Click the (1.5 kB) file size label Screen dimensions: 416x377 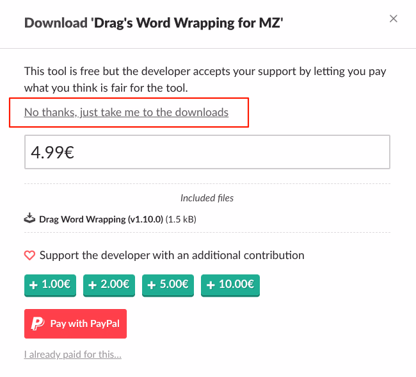pos(180,219)
